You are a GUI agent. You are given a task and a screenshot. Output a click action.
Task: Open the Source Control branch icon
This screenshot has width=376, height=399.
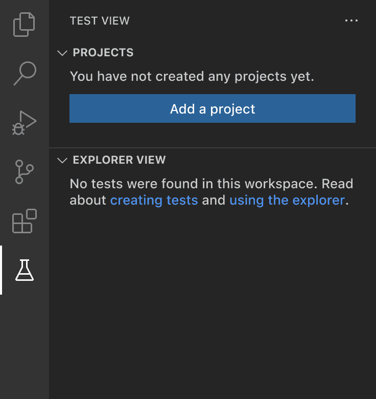[x=24, y=172]
